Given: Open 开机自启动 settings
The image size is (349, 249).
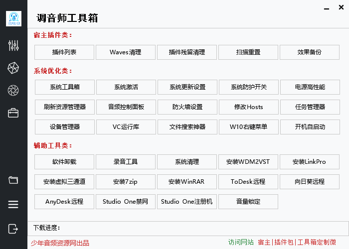Looking at the screenshot, I should (x=310, y=127).
